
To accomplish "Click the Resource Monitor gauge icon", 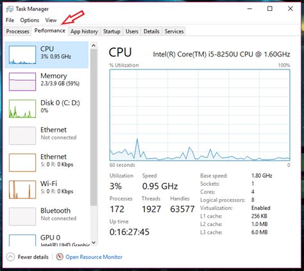I will pyautogui.click(x=60, y=257).
